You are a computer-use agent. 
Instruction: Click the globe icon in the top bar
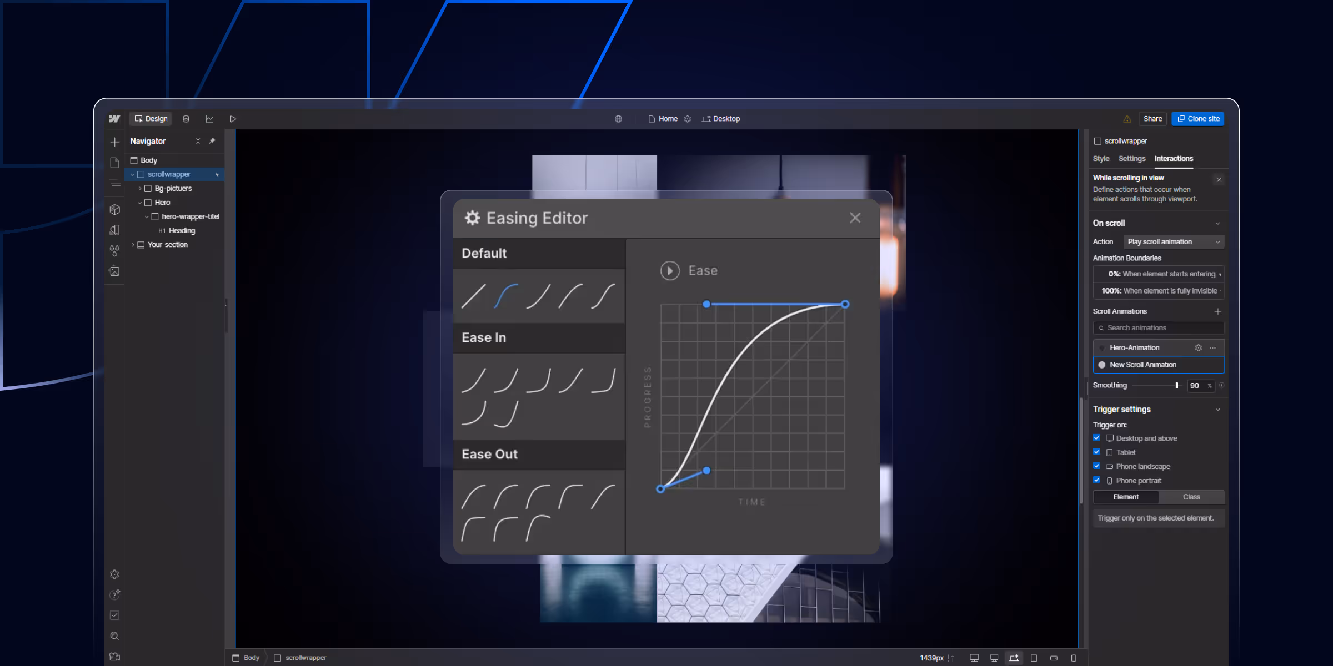(x=618, y=119)
